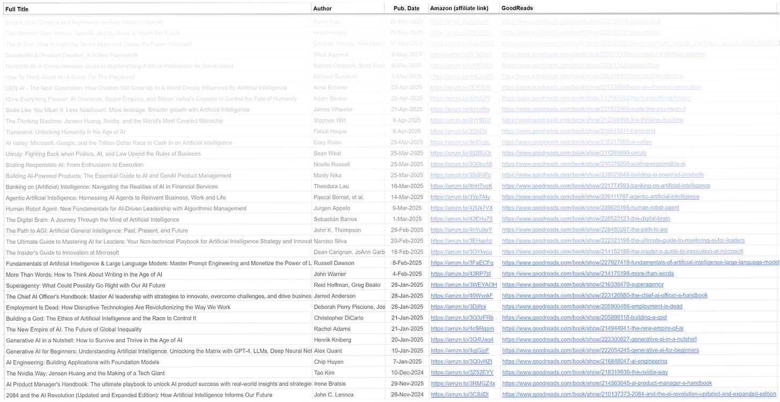Open Goodreads link for human-robot-agent
The height and width of the screenshot is (402, 780).
[x=590, y=208]
